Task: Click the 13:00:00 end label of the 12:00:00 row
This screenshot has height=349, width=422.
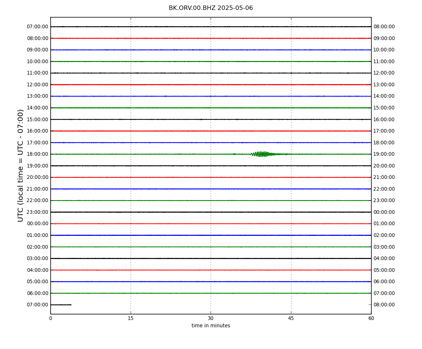Action: (x=384, y=84)
